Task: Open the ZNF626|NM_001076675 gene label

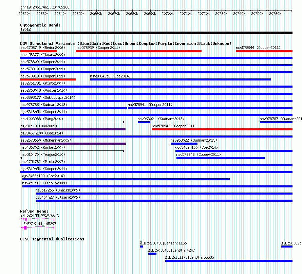Action: coord(40,215)
